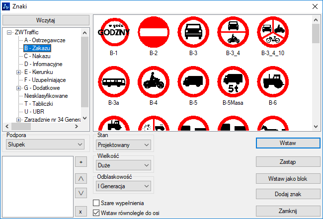
Task: Open the Odblaskowość dropdown showing I Generacja
Action: point(123,186)
